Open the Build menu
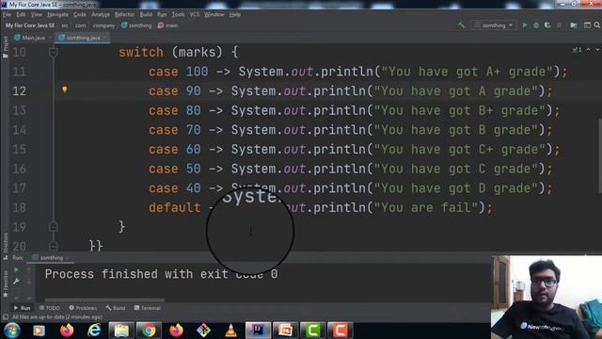 tap(146, 15)
